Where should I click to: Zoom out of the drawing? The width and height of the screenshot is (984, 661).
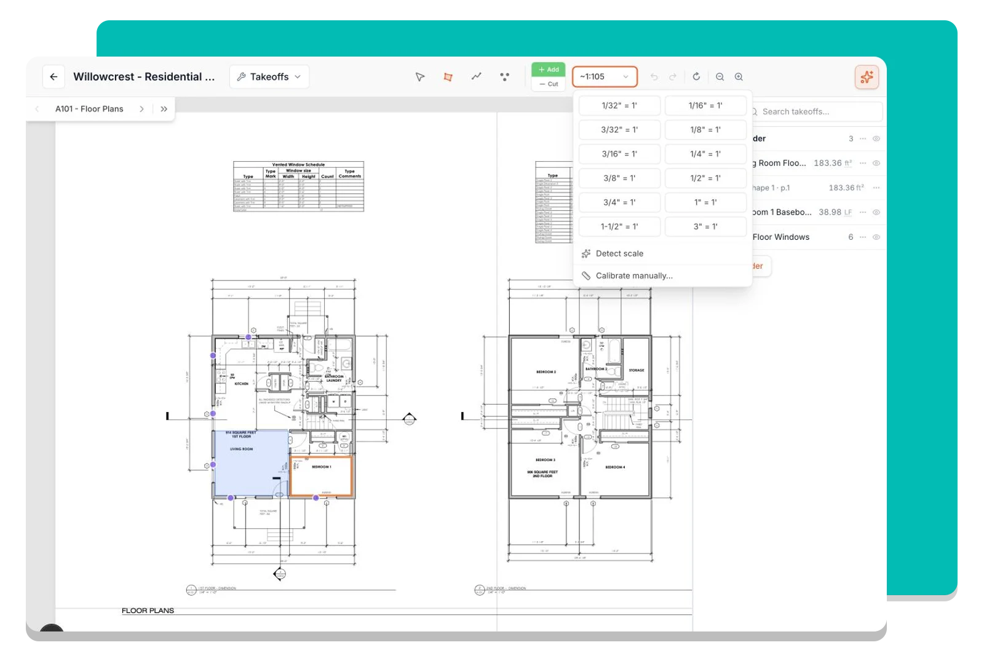[x=720, y=77]
